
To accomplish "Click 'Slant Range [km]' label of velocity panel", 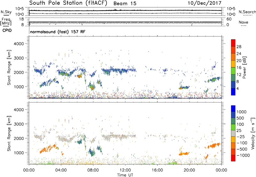I will coord(9,134).
